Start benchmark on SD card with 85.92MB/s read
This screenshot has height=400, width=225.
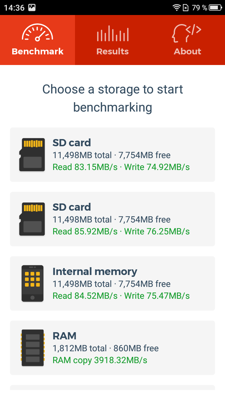(x=112, y=219)
